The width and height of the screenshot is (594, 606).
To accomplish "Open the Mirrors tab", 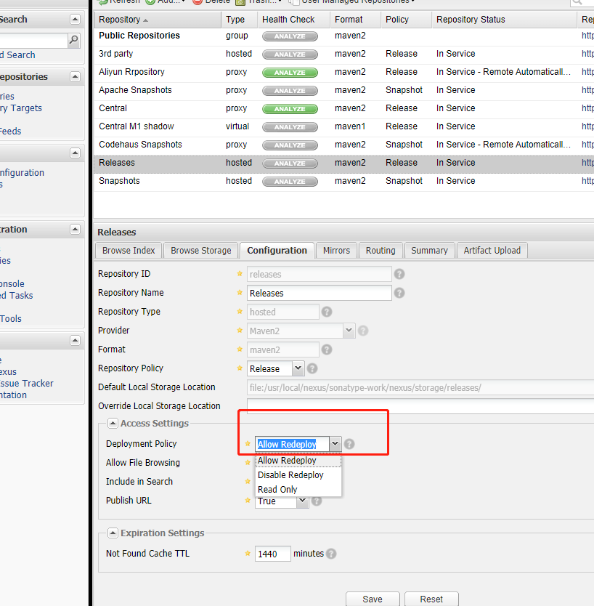I will tap(336, 251).
